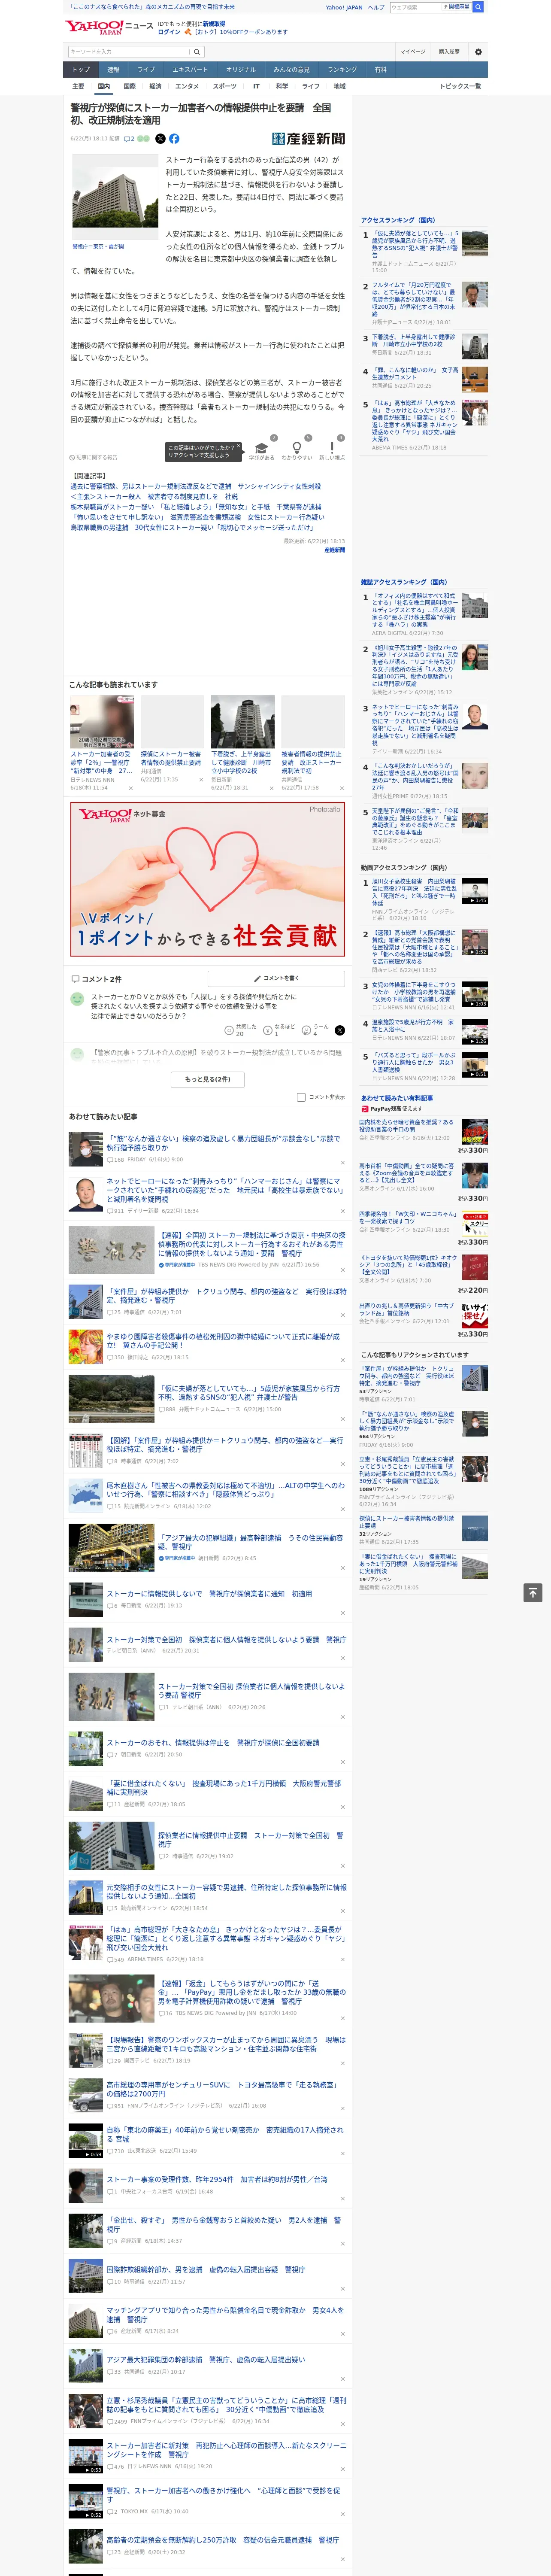Select the IT category
The height and width of the screenshot is (2576, 551).
256,86
